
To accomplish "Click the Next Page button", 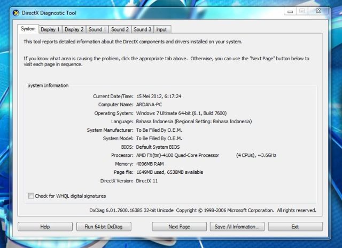I will (x=180, y=227).
